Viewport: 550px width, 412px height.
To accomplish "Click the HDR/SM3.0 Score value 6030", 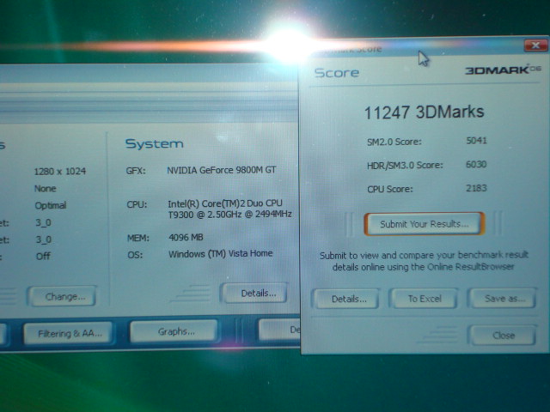I will point(476,164).
